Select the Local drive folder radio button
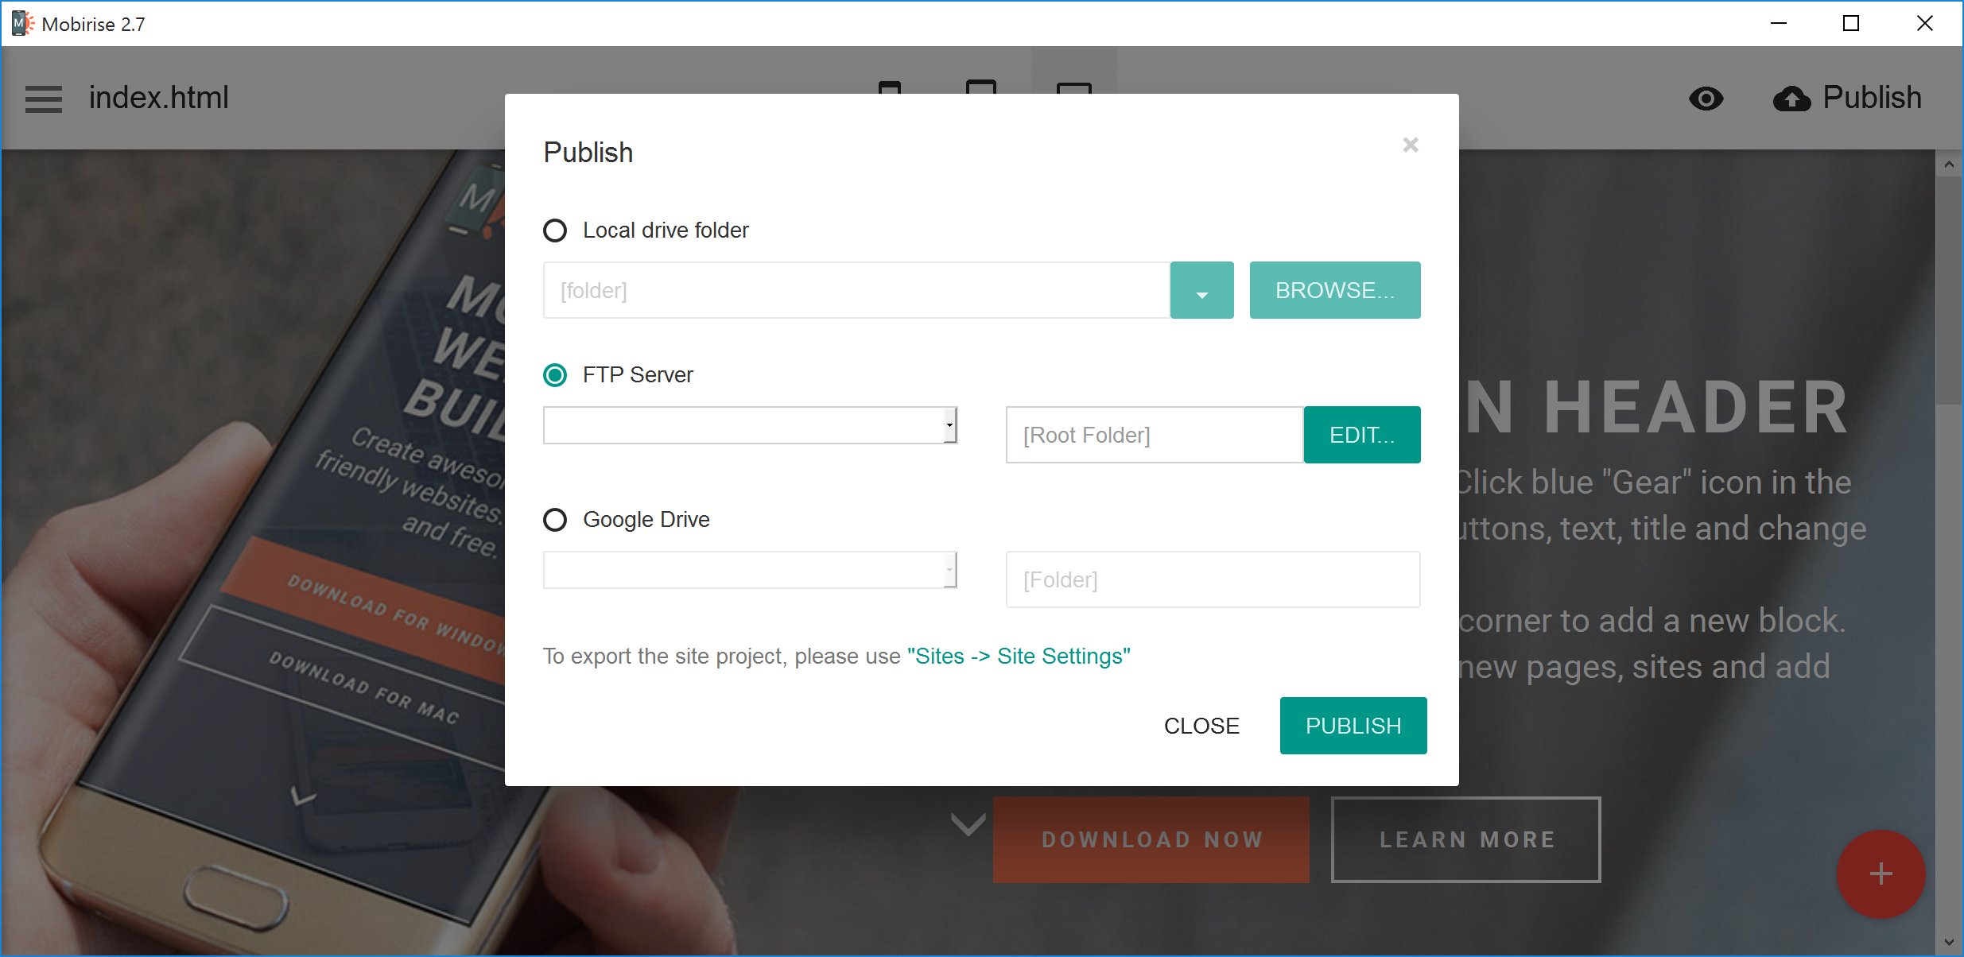 (555, 229)
